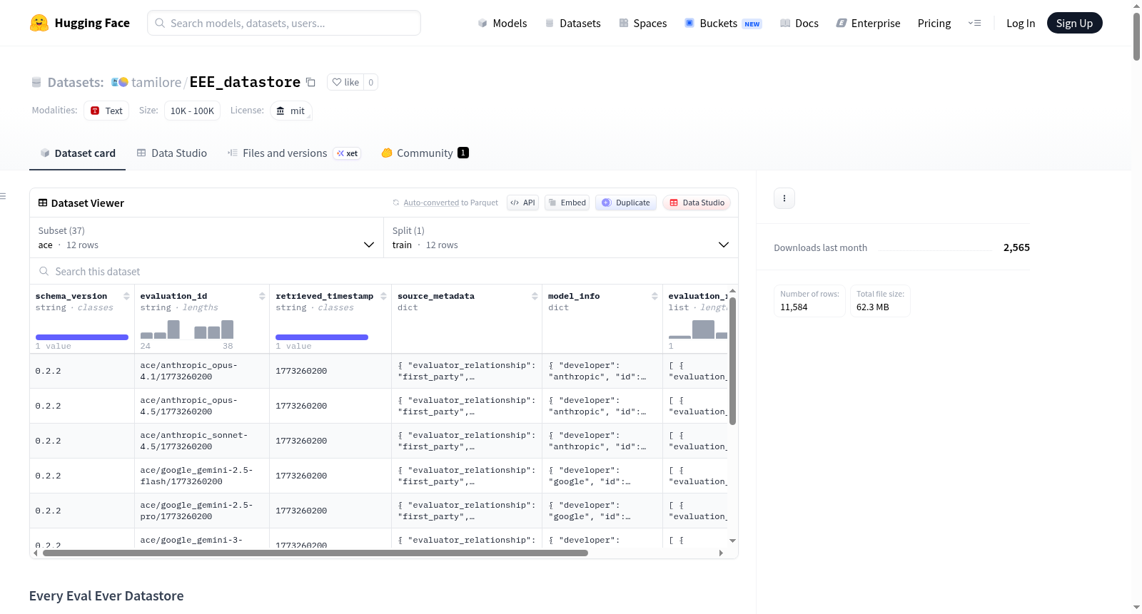Sort the schema_version column

[x=126, y=296]
